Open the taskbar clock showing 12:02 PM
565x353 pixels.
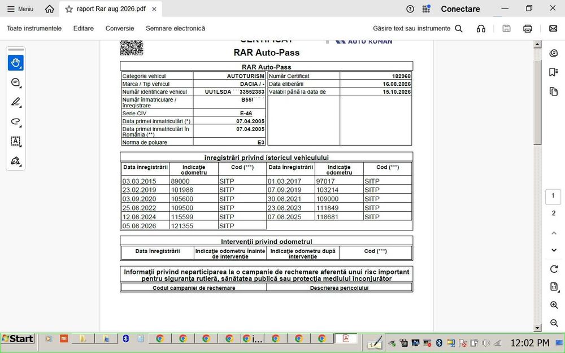[530, 343]
